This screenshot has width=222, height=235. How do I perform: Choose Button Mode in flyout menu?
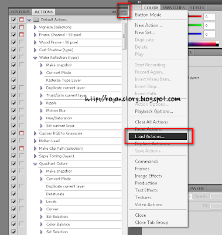[158, 15]
